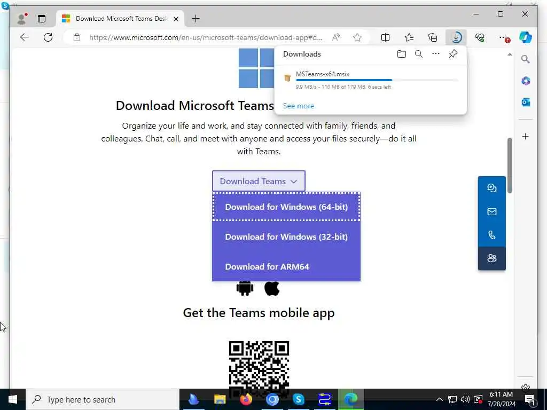Show hidden system tray icons chevron

[x=440, y=399]
